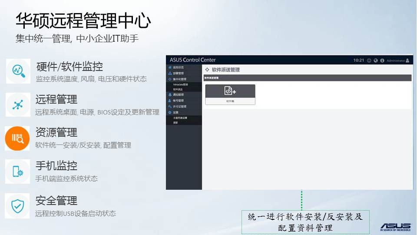Select the orange 资源管理 barcode icon

point(17,138)
